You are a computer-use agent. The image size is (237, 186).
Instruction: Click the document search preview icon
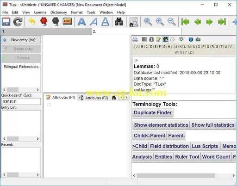[134, 22]
